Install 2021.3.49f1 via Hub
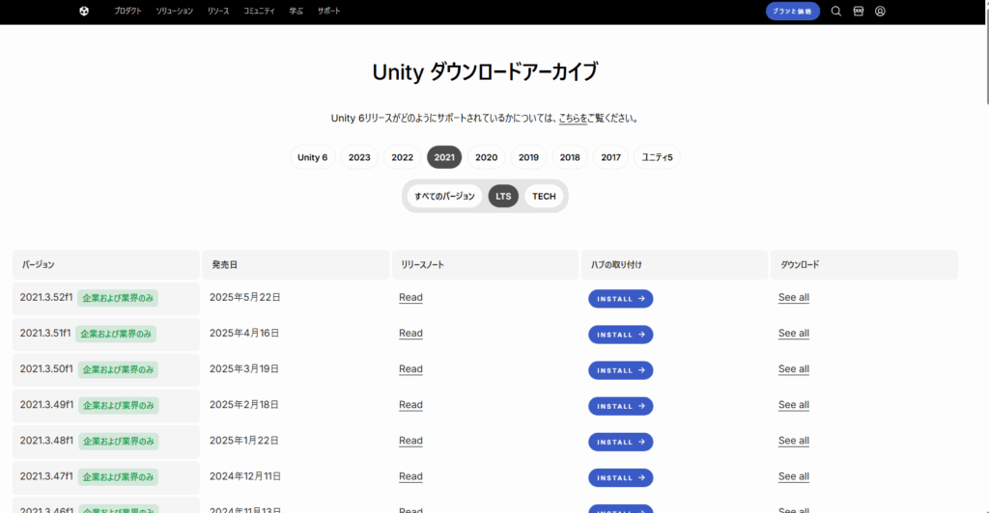The height and width of the screenshot is (513, 989). (x=621, y=407)
